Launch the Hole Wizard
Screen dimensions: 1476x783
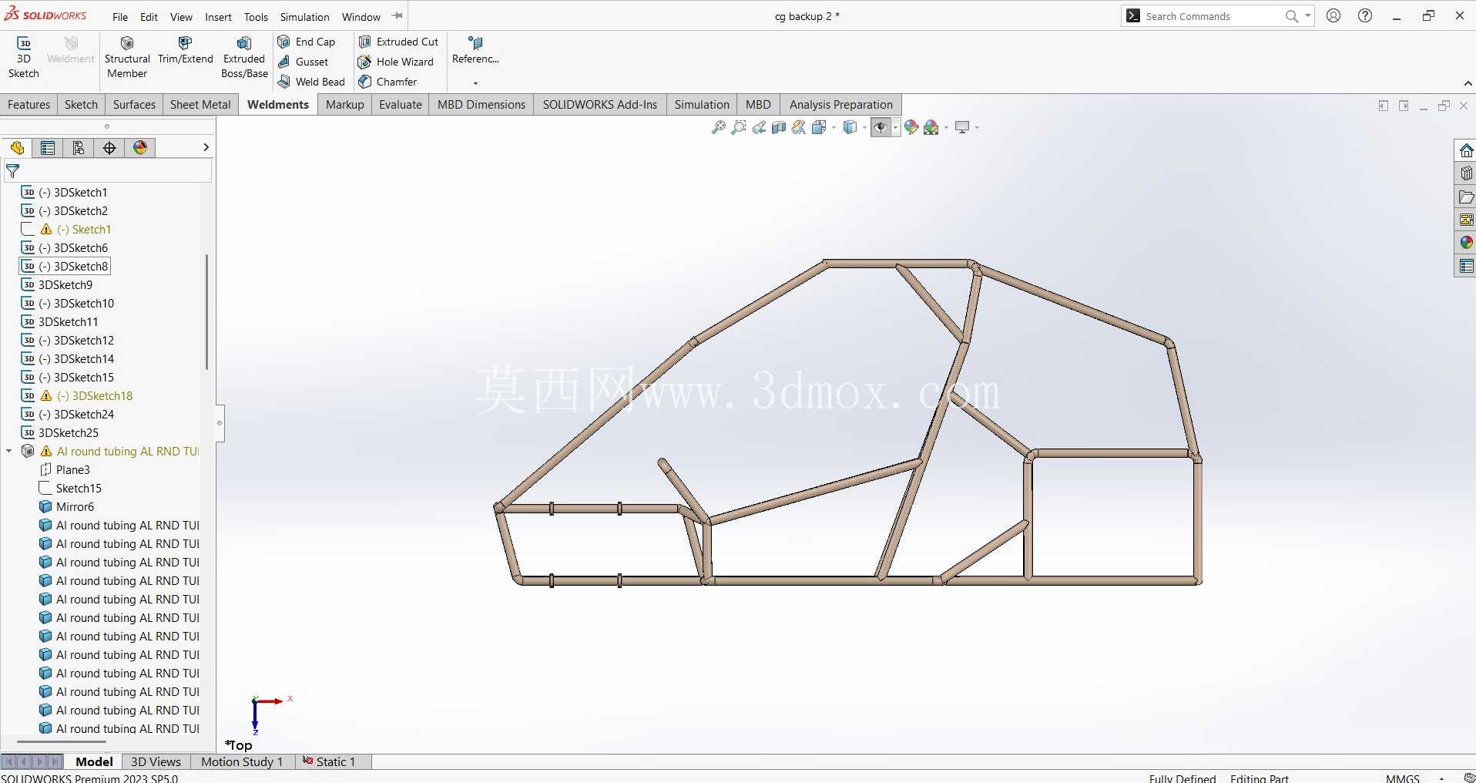pos(396,62)
